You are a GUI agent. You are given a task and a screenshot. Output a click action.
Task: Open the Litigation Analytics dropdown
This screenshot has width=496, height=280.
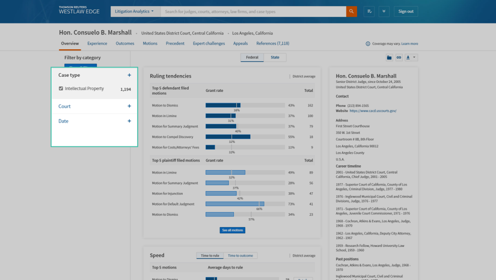click(x=135, y=11)
